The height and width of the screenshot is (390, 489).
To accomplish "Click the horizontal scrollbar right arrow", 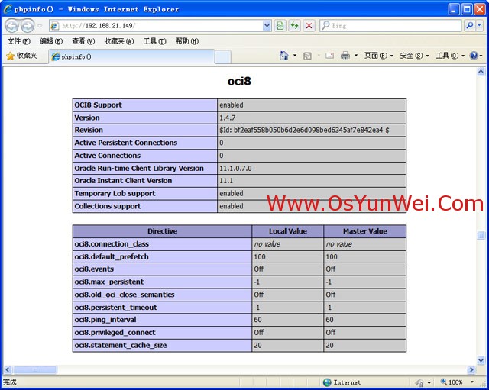I will tap(471, 369).
